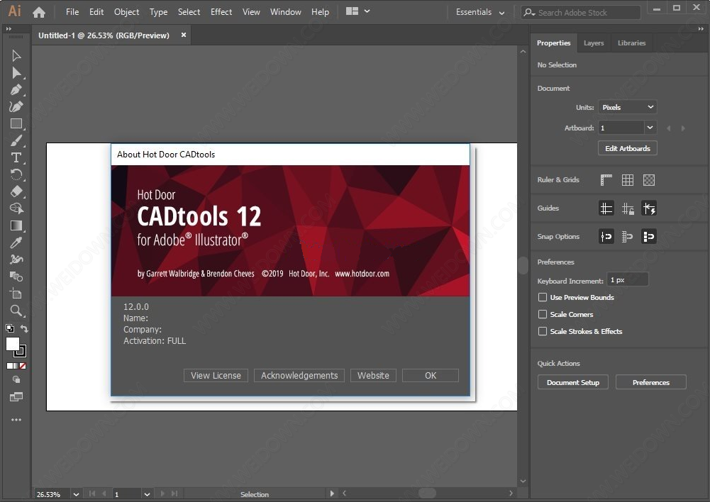Image resolution: width=710 pixels, height=502 pixels.
Task: Show the grid icon in Ruler & Grids
Action: 628,180
